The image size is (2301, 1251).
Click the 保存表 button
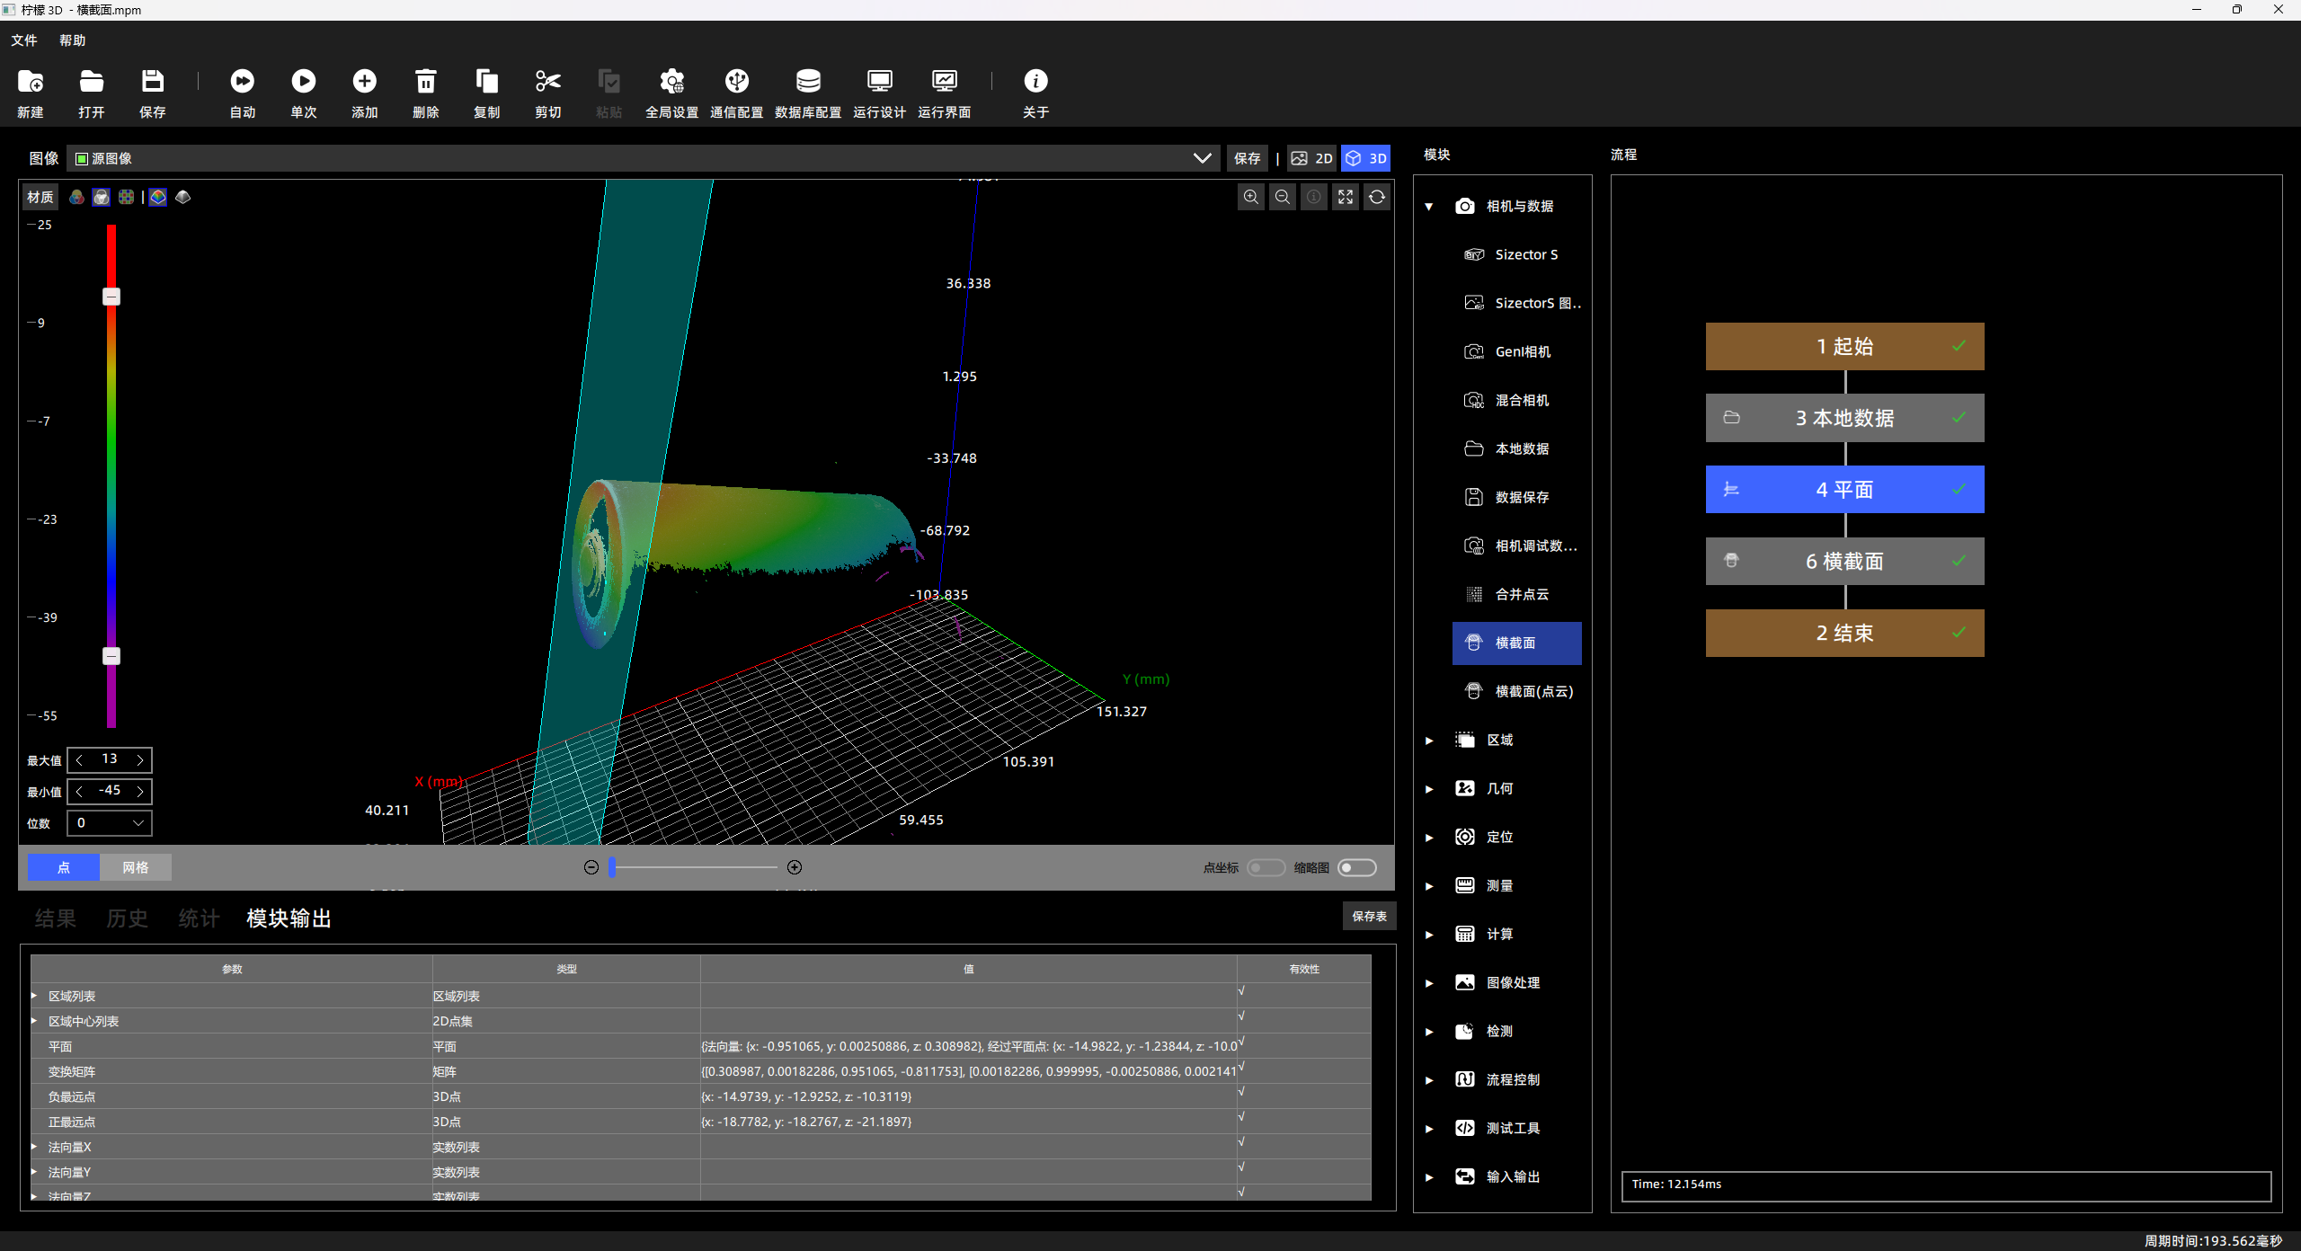tap(1369, 916)
